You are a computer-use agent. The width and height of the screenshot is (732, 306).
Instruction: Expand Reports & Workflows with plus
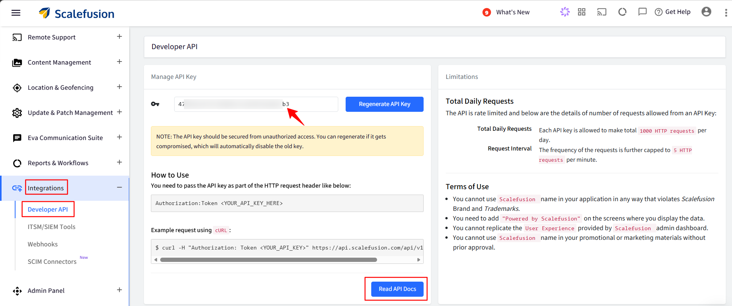pos(119,162)
